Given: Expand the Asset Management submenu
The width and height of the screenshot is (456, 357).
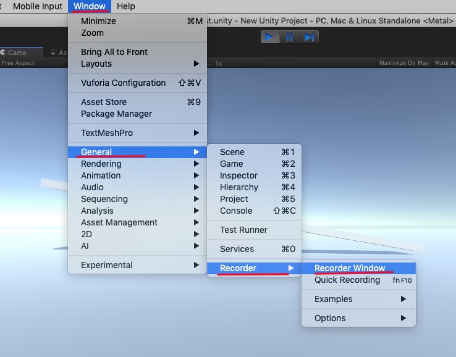Looking at the screenshot, I should pyautogui.click(x=137, y=222).
